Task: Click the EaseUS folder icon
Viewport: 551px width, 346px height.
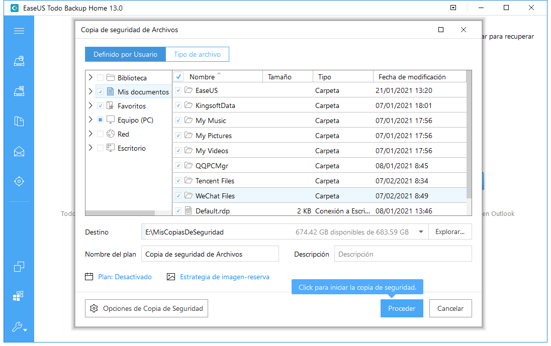Action: [x=189, y=90]
